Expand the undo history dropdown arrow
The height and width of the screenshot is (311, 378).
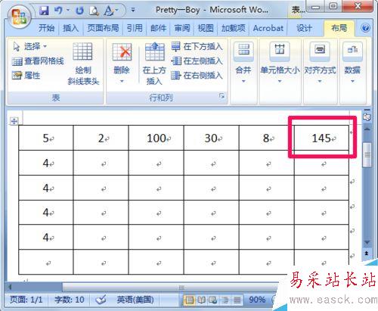pos(68,11)
